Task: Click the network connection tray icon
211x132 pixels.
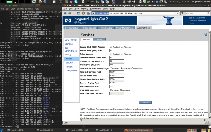Action: pyautogui.click(x=161, y=2)
